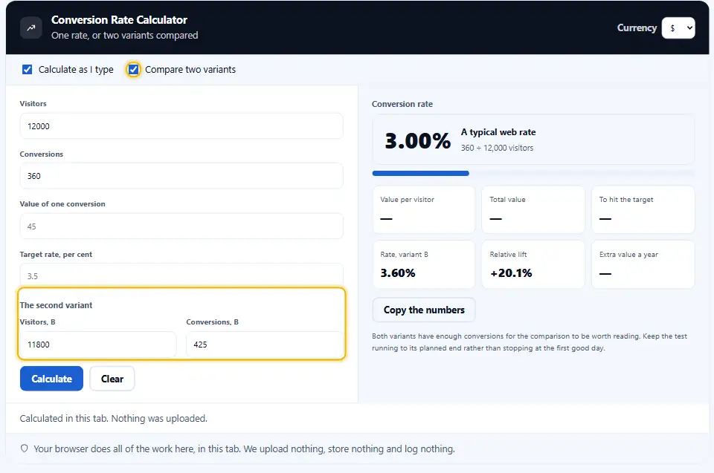The width and height of the screenshot is (714, 473).
Task: Click the 'Currency' label in the header
Action: point(637,27)
